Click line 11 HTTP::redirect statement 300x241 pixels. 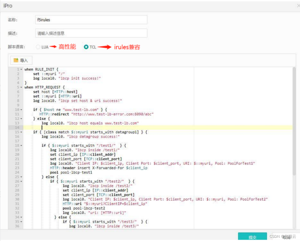click(96, 114)
